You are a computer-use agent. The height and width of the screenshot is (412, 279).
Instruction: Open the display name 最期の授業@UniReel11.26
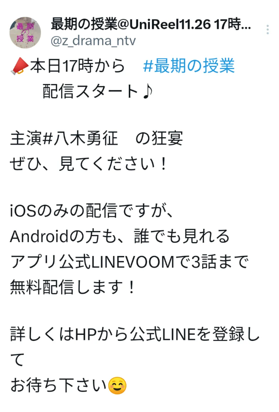pos(151,24)
